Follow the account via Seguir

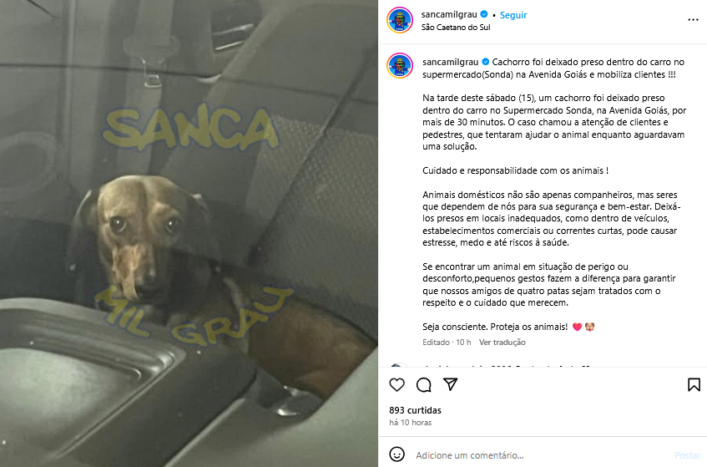coord(513,15)
